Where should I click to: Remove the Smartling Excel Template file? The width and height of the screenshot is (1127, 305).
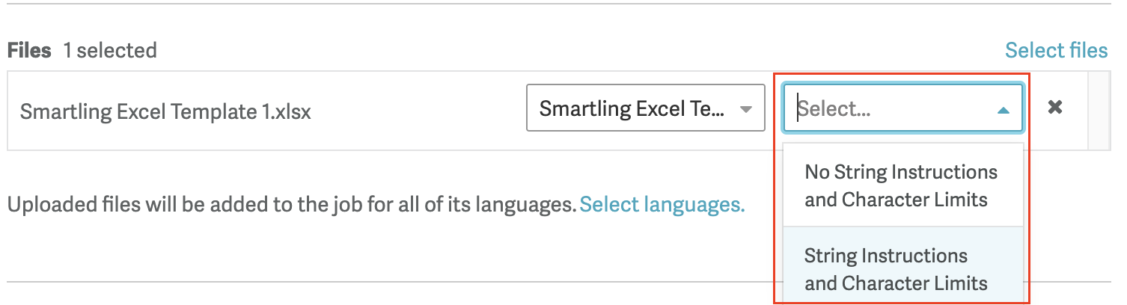(x=1055, y=108)
